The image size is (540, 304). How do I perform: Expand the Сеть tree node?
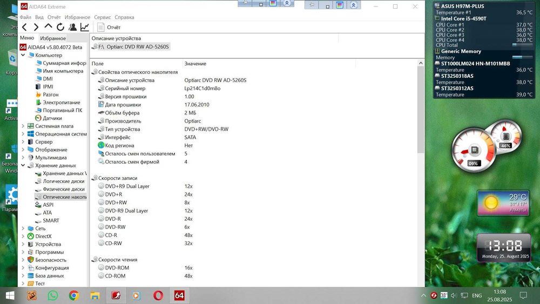click(x=23, y=228)
